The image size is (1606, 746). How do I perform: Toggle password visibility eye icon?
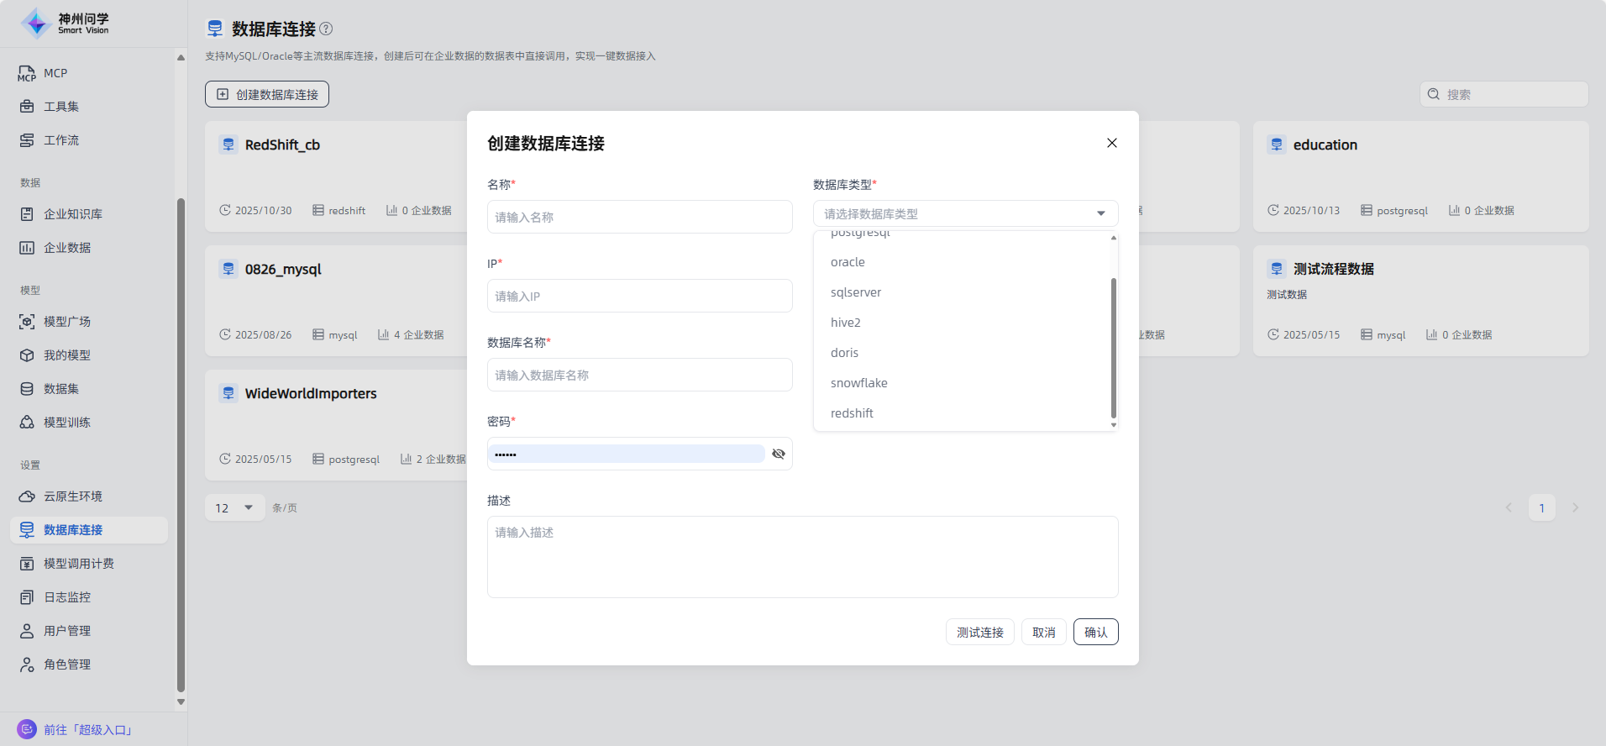(779, 454)
